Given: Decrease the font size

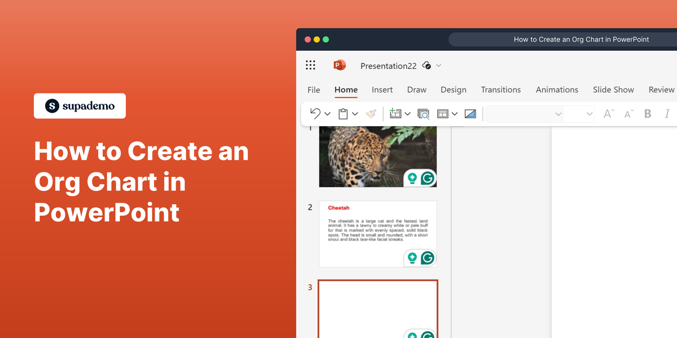Looking at the screenshot, I should (628, 114).
